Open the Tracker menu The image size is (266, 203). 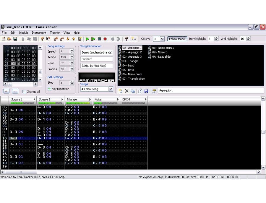55,33
